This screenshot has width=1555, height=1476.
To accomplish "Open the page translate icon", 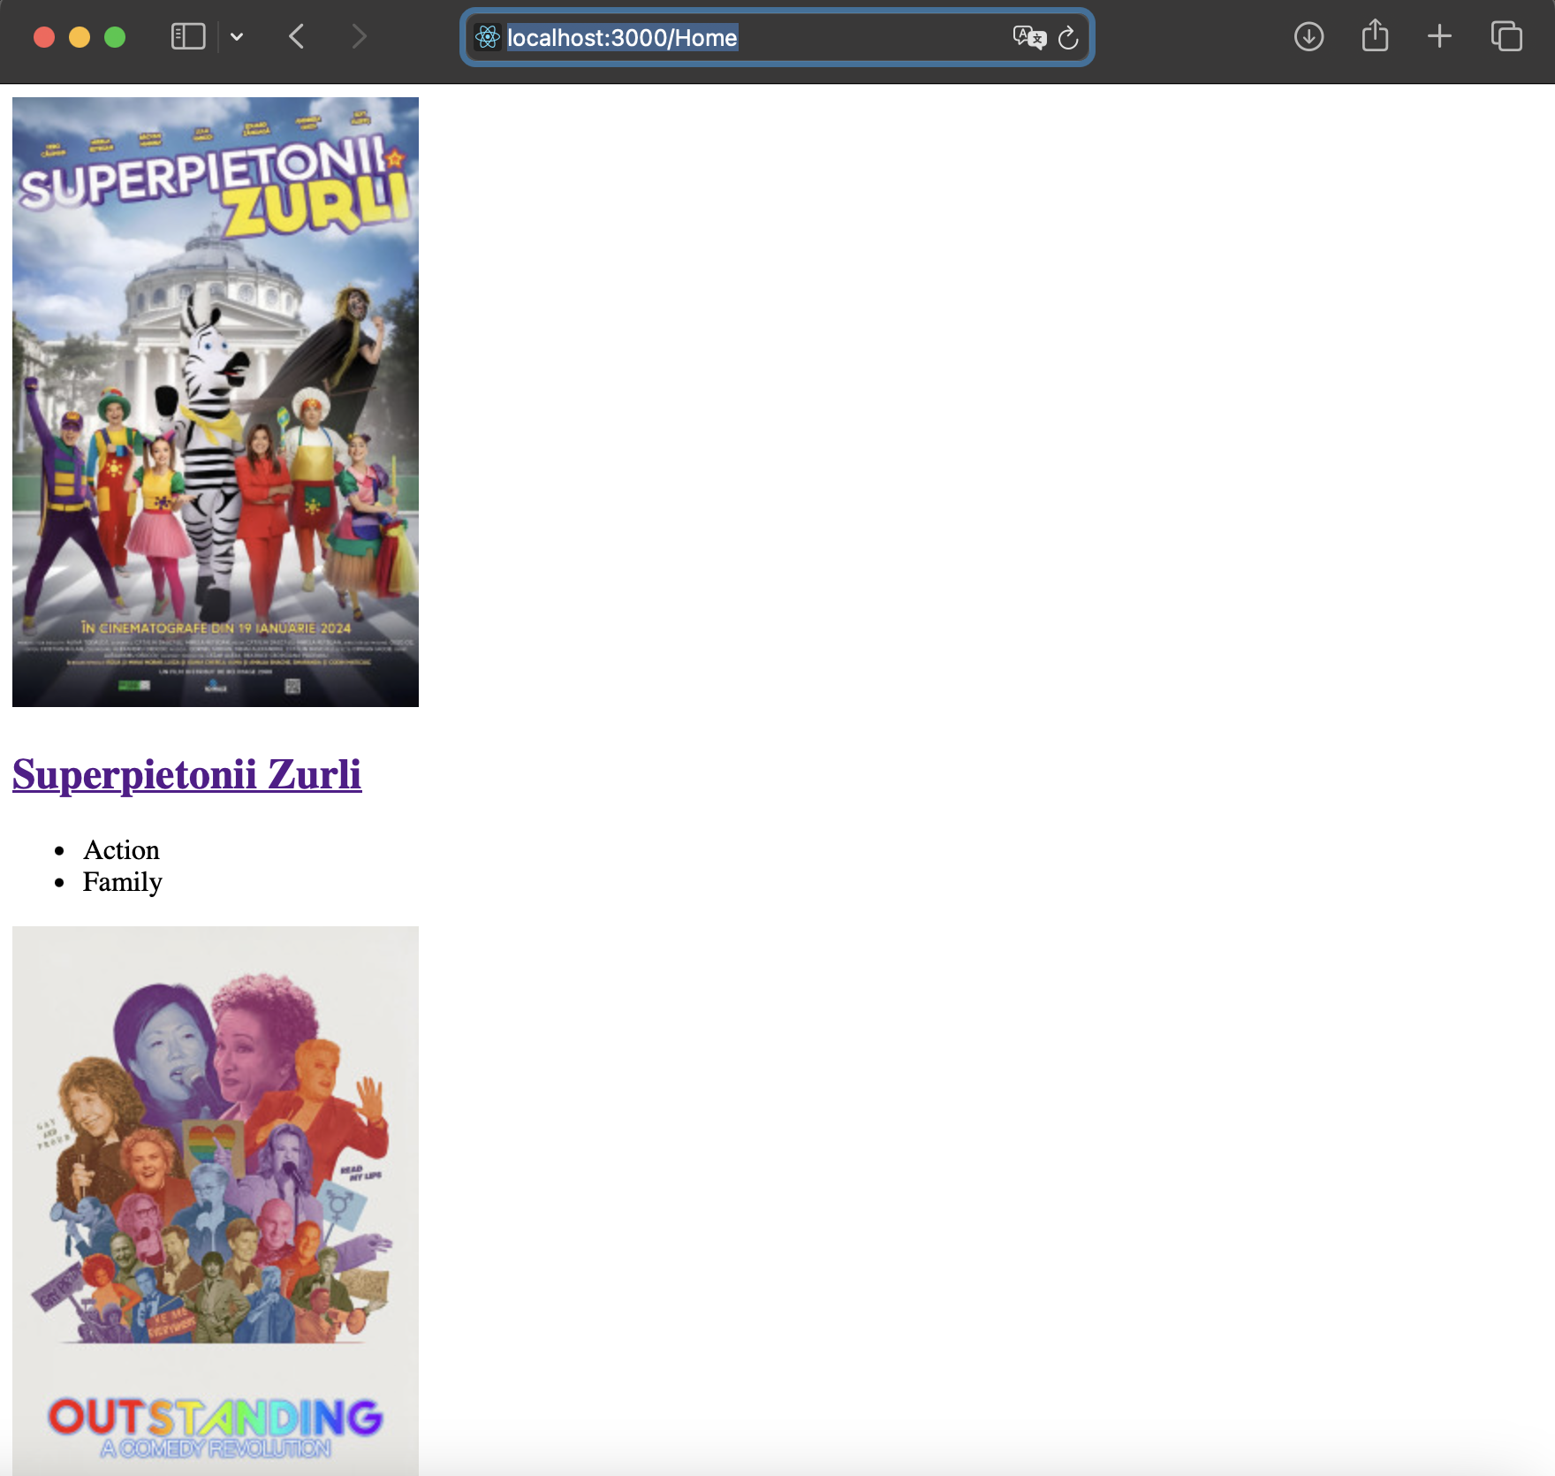I will (x=1029, y=37).
